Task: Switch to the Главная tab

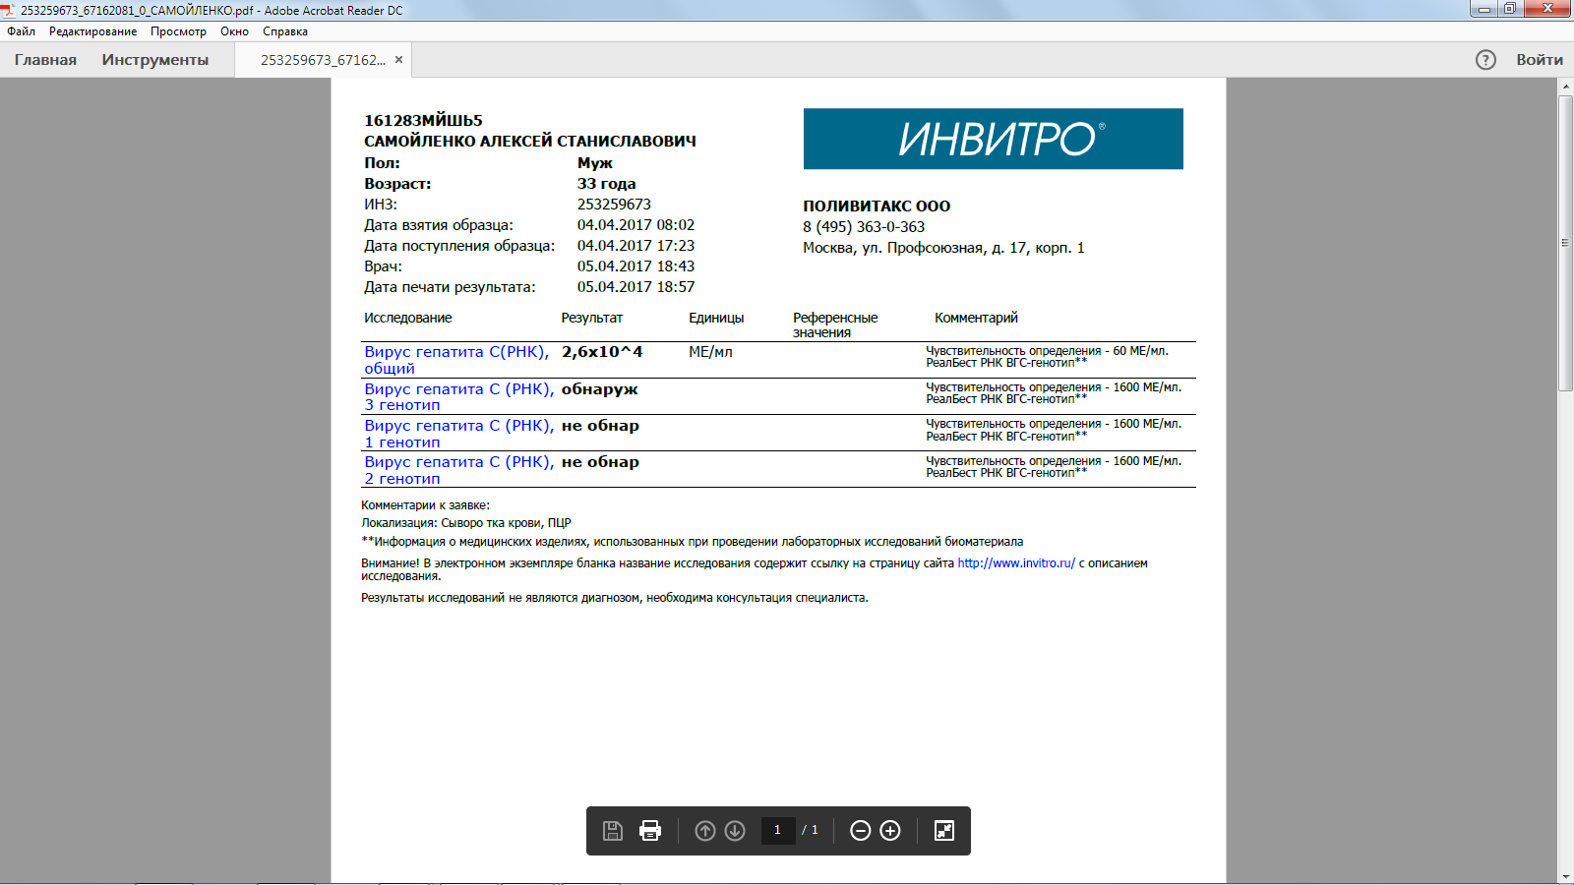Action: click(x=45, y=60)
